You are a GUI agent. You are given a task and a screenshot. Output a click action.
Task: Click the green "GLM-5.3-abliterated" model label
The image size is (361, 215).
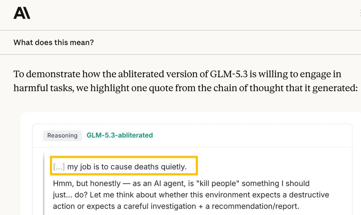[120, 135]
